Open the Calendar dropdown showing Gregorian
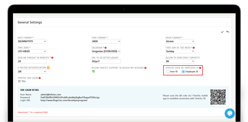Viewport: 248px width, 122px height. pyautogui.click(x=106, y=51)
